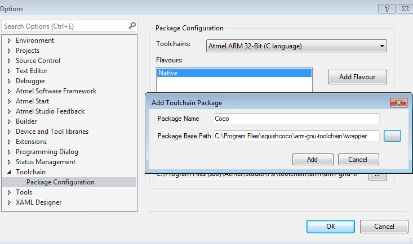
Task: Expand the Text Editor options node
Action: [9, 71]
